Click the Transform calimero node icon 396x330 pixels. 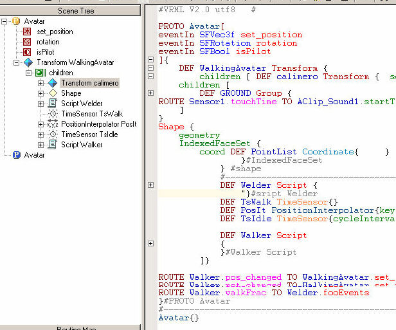click(53, 83)
